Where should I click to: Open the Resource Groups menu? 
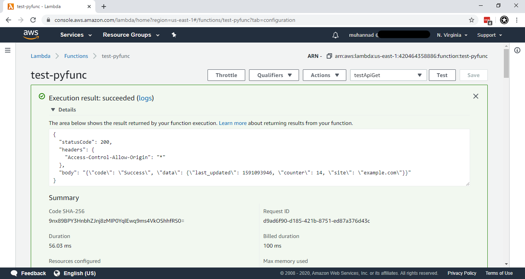tap(131, 35)
